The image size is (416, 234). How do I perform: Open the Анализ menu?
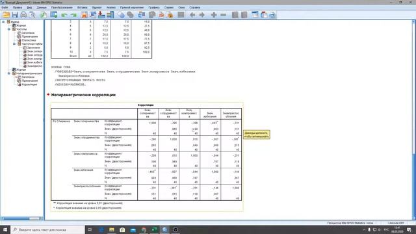tap(111, 7)
